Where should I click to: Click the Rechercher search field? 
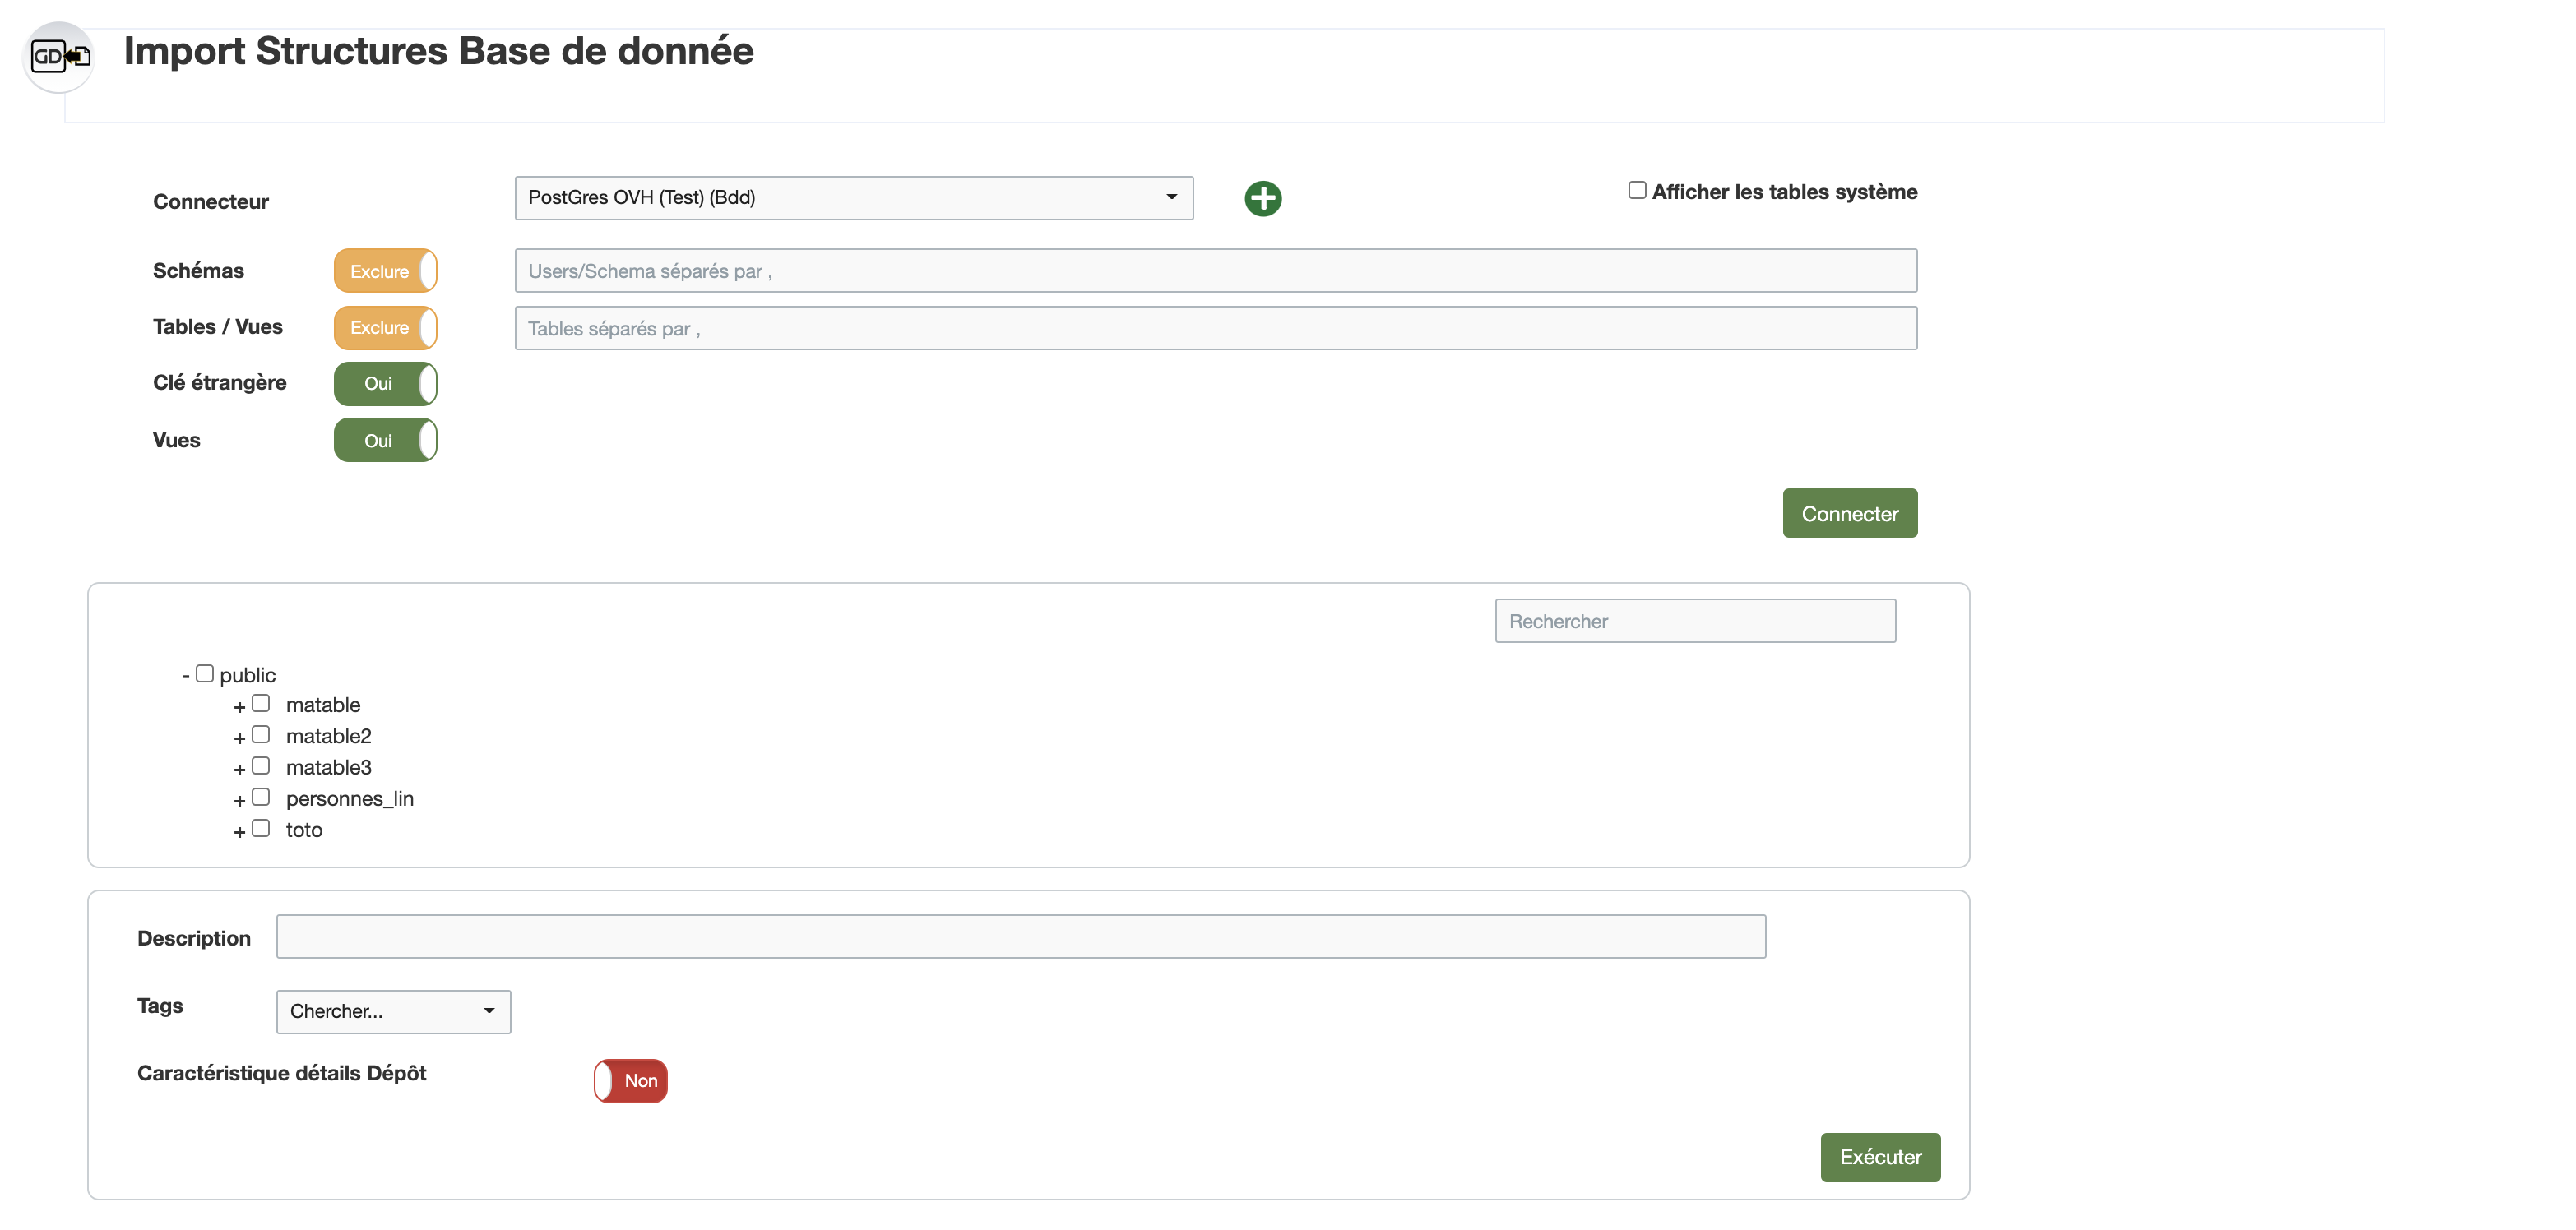pos(1694,621)
